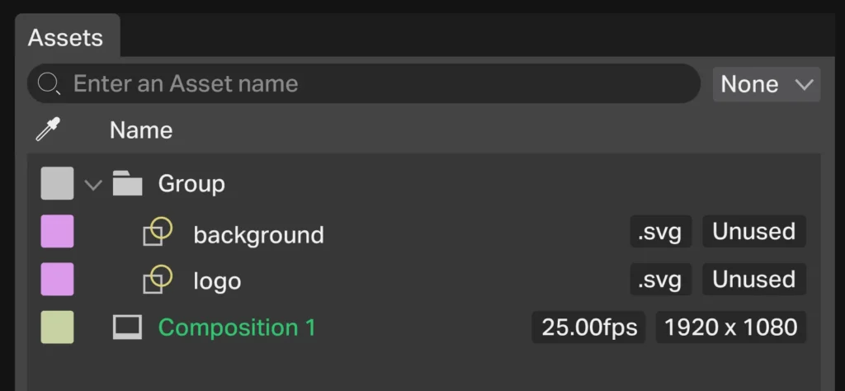Collapse the Group folder chevron
The image size is (845, 391).
click(x=93, y=184)
